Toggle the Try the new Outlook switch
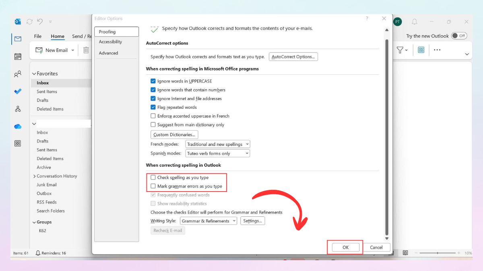Viewport: 483px width, 271px height. click(x=459, y=36)
